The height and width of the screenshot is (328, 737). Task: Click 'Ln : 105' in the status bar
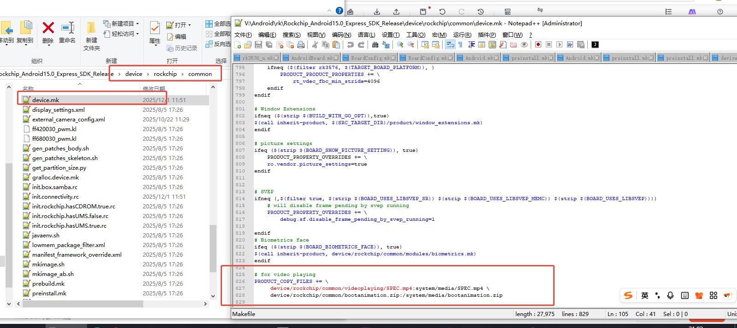(618, 314)
